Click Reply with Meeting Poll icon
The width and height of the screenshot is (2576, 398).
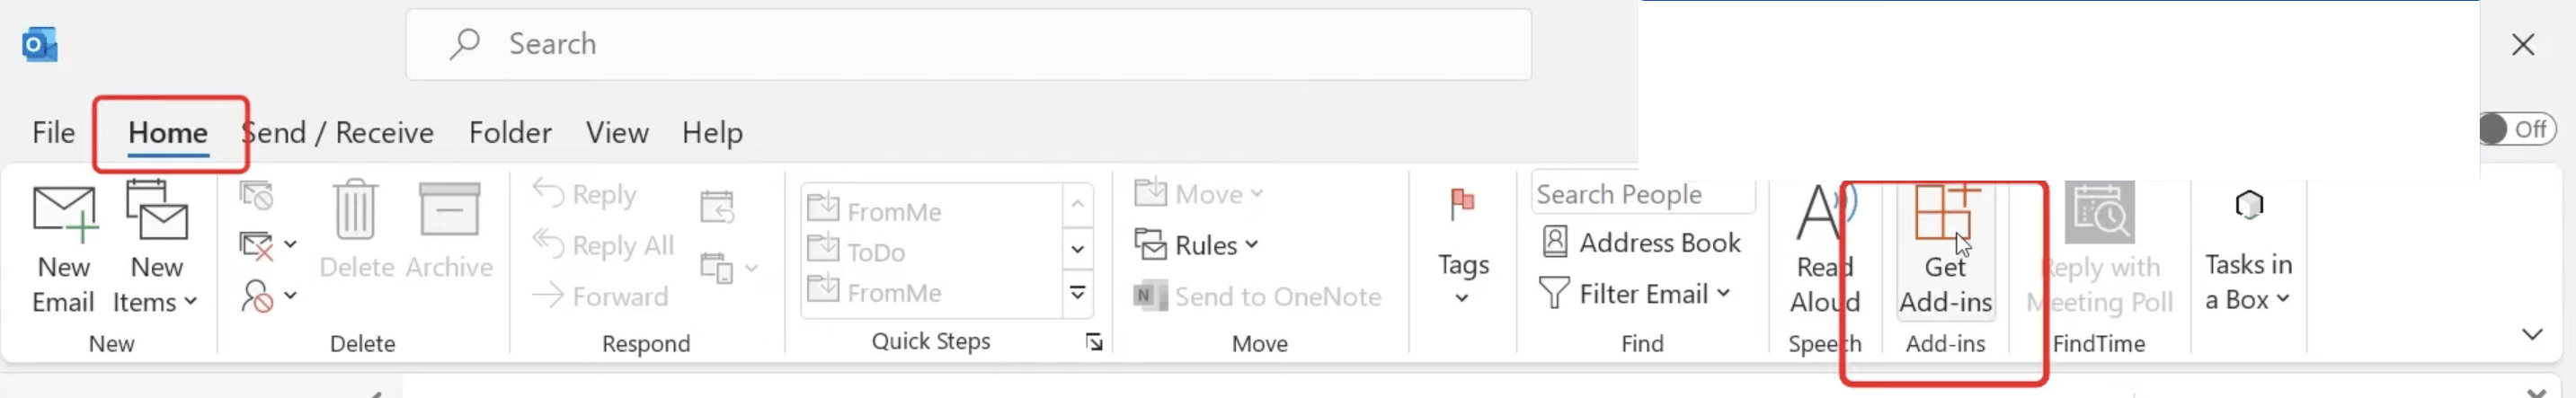click(x=2099, y=212)
